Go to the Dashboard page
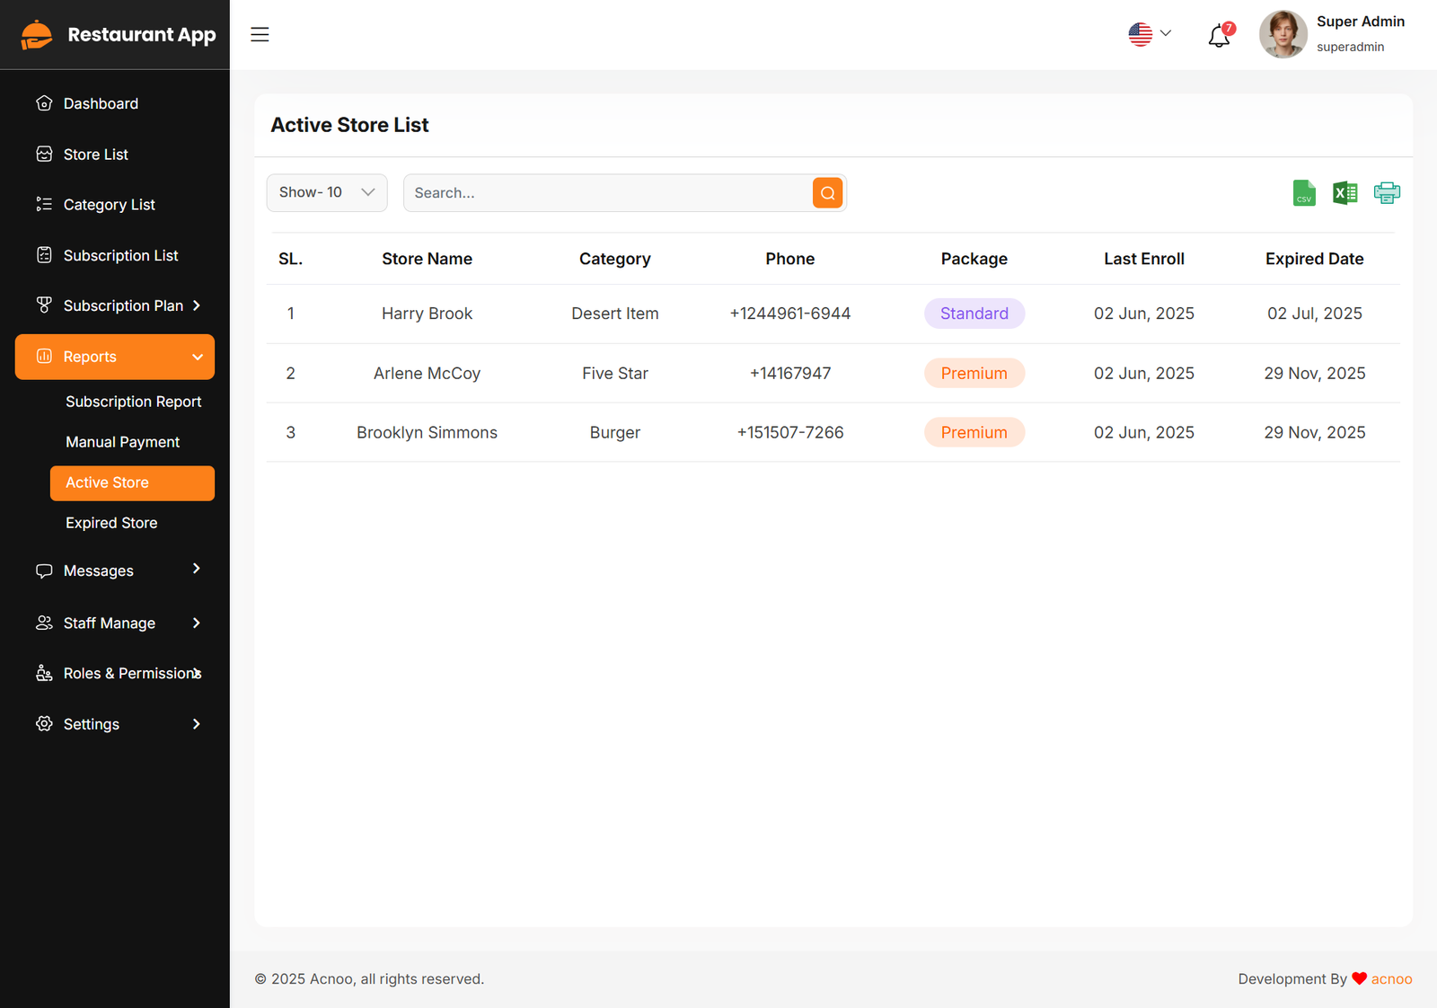 click(x=101, y=104)
